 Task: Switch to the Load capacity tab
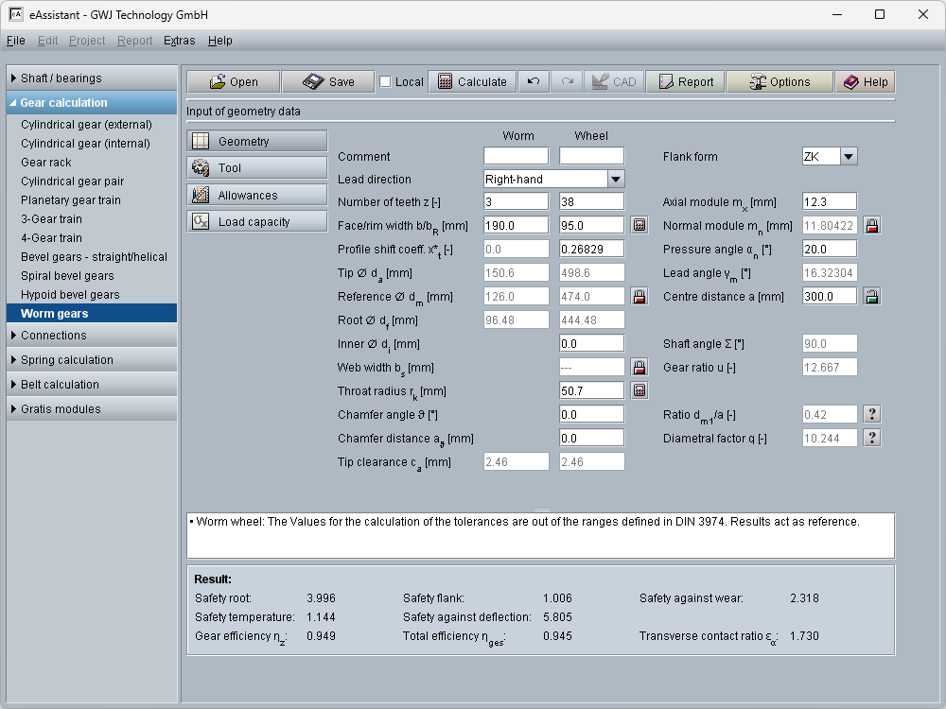pyautogui.click(x=256, y=222)
